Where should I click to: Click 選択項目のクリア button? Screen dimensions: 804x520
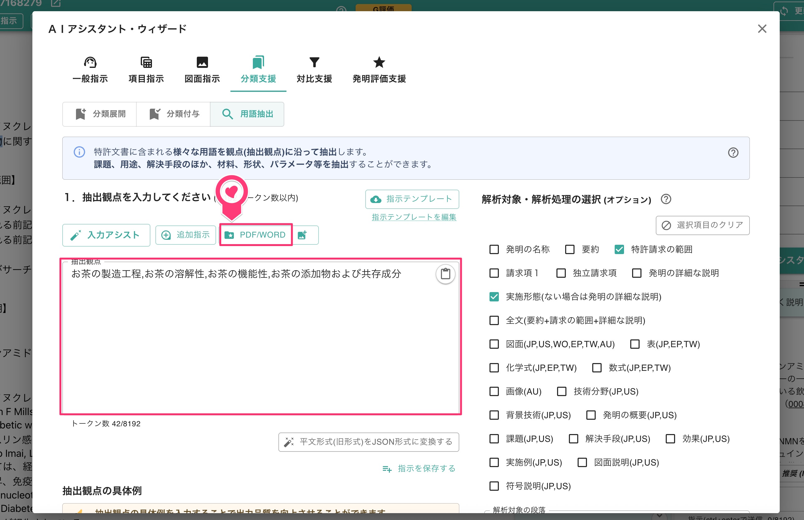703,225
